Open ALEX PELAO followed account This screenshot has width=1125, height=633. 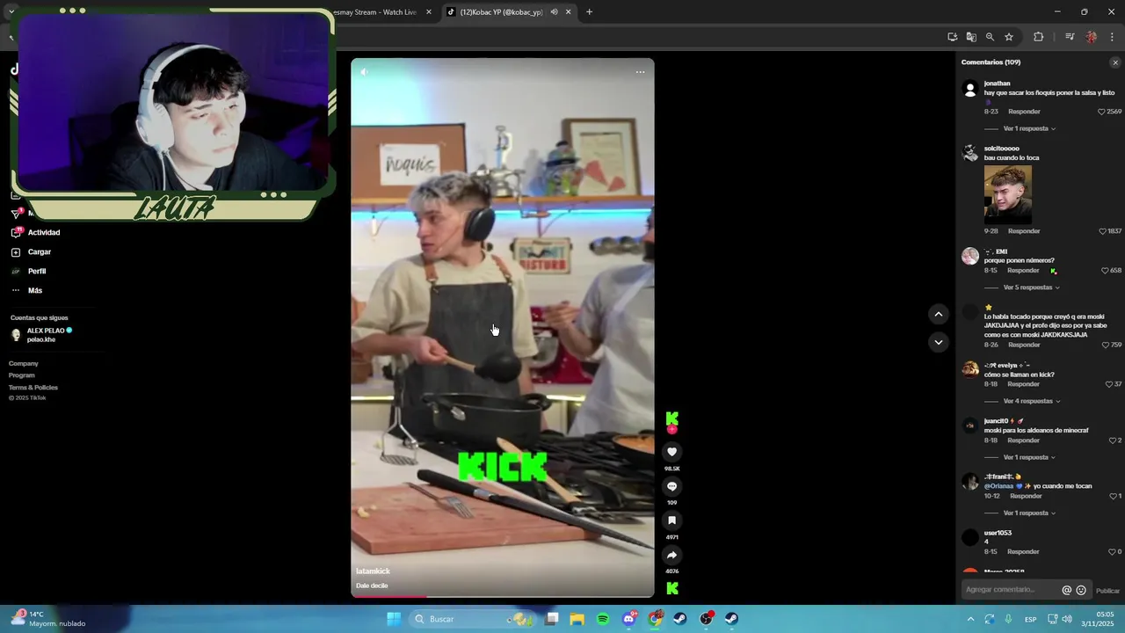[41, 335]
